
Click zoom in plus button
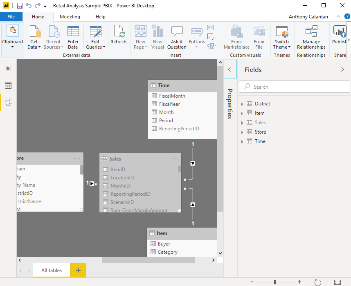pyautogui.click(x=299, y=282)
